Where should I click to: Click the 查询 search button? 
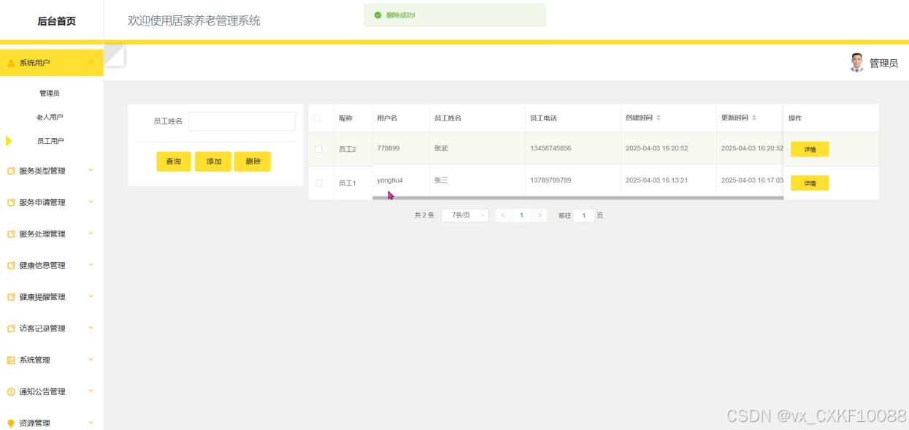click(174, 161)
